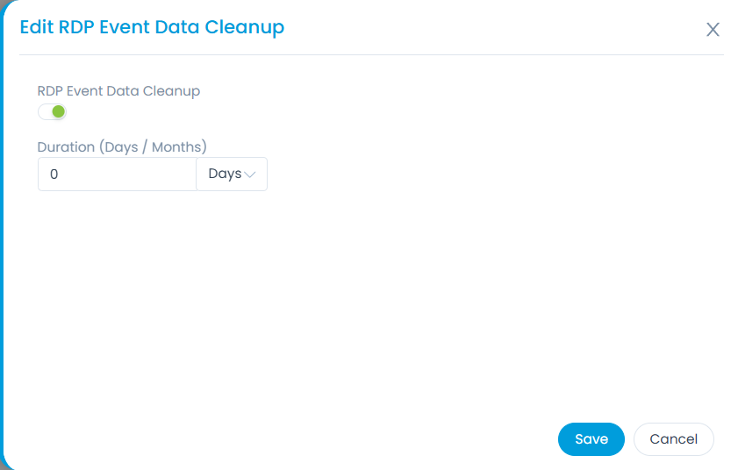
Task: Focus the field containing 0
Action: point(117,174)
